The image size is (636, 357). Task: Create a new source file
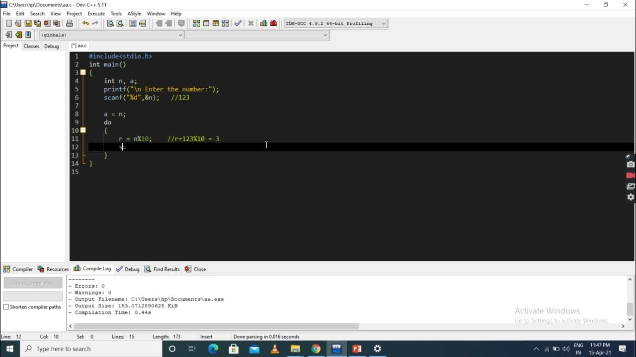(x=8, y=23)
